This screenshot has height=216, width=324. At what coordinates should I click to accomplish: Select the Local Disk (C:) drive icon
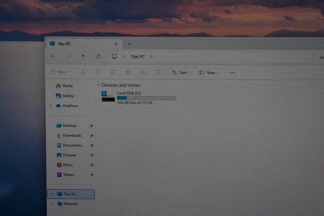108,96
